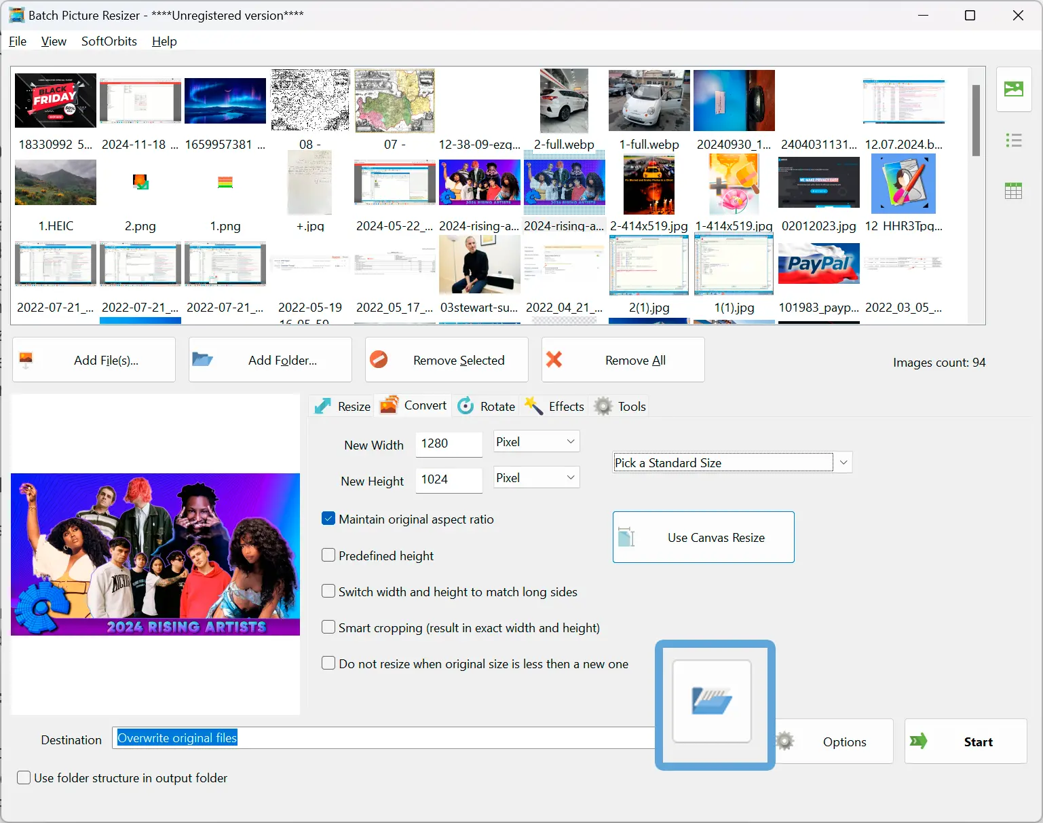
Task: Open the Help menu
Action: 164,41
